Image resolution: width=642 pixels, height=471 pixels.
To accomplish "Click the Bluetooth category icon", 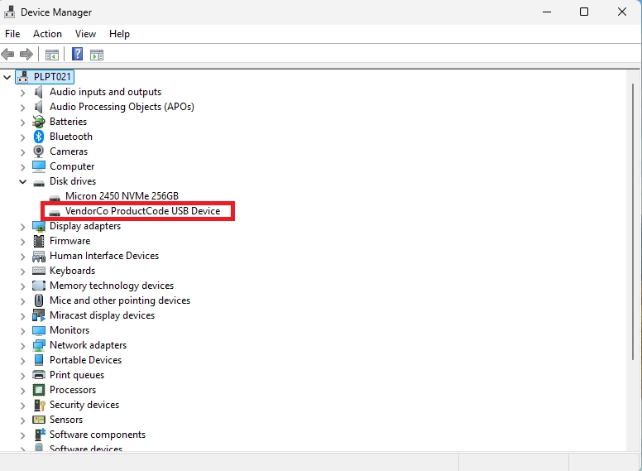I will pyautogui.click(x=39, y=137).
